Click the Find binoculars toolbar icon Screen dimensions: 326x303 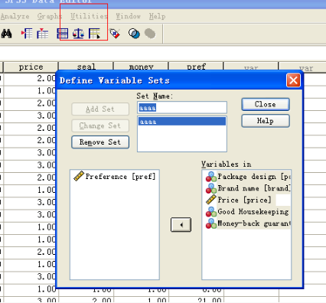(x=7, y=34)
